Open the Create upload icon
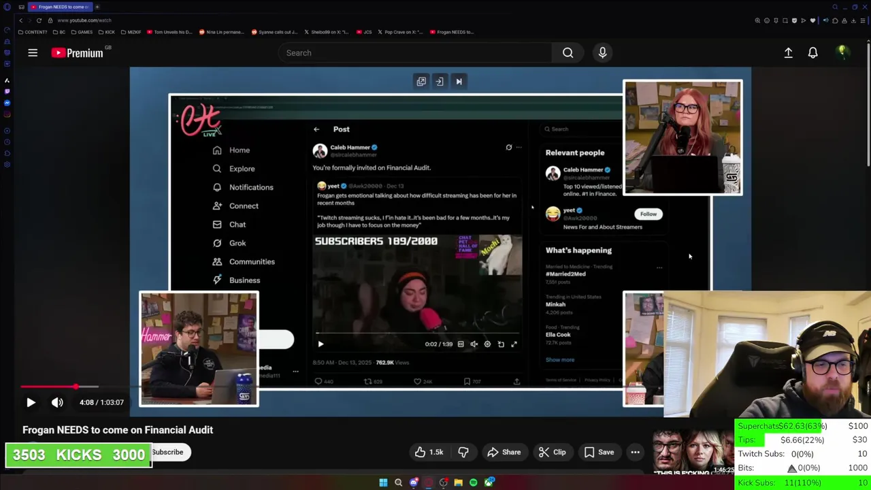Image resolution: width=871 pixels, height=490 pixels. click(788, 52)
